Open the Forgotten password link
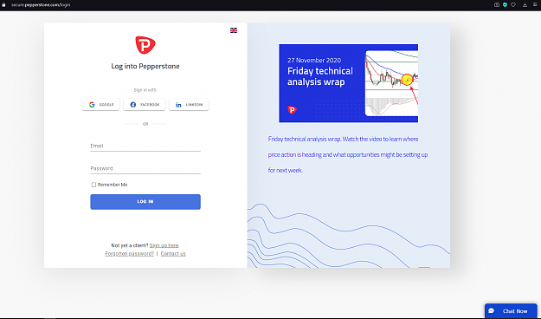 pos(129,254)
